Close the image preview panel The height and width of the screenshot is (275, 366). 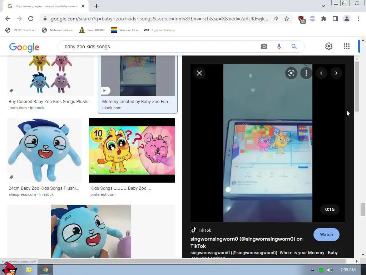199,73
